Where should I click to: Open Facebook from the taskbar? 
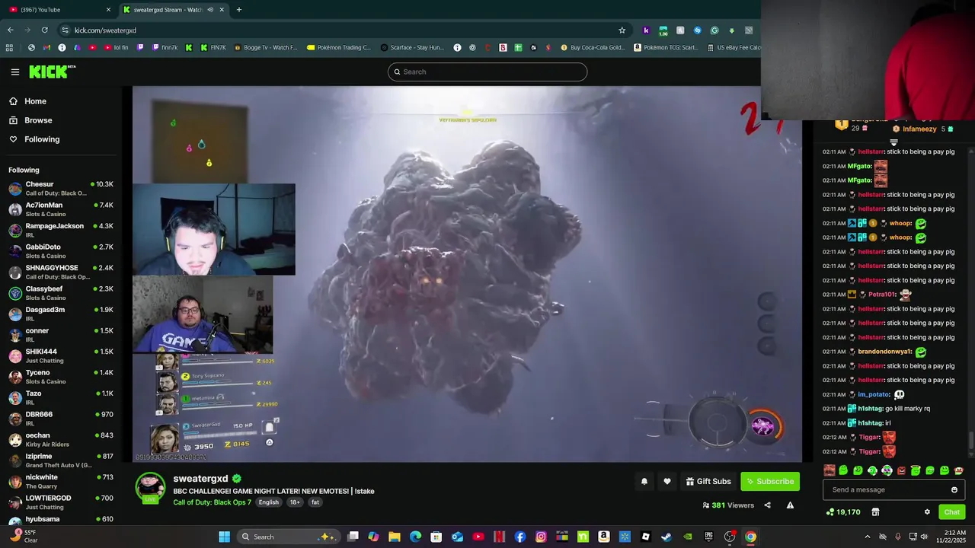pyautogui.click(x=520, y=537)
